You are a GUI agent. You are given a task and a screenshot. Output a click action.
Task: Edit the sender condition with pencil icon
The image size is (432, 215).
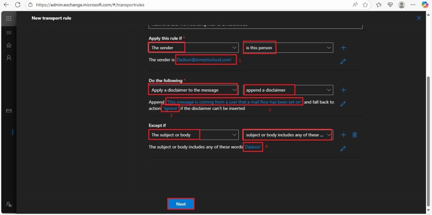(x=343, y=61)
